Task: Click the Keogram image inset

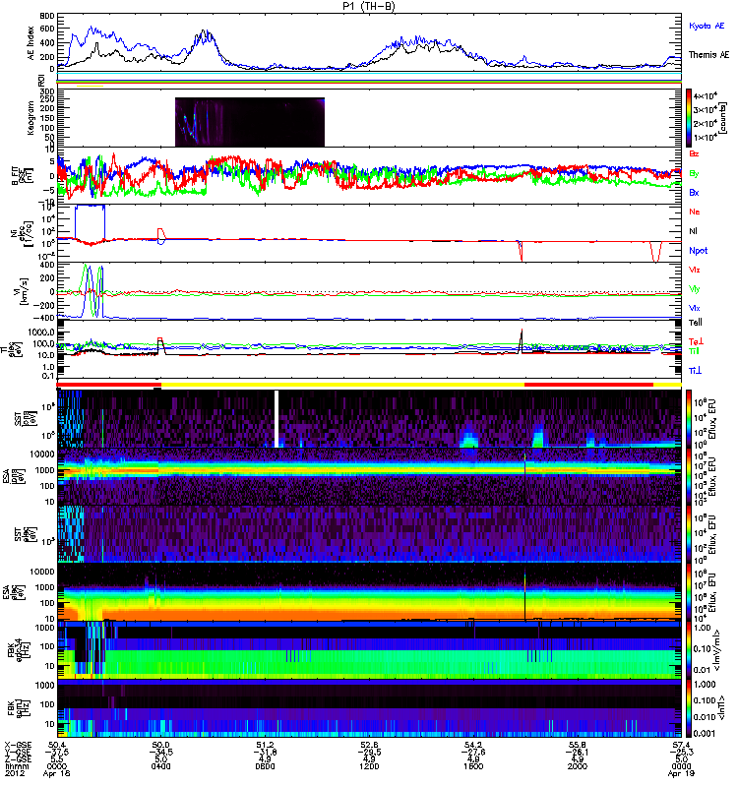Action: coord(250,122)
